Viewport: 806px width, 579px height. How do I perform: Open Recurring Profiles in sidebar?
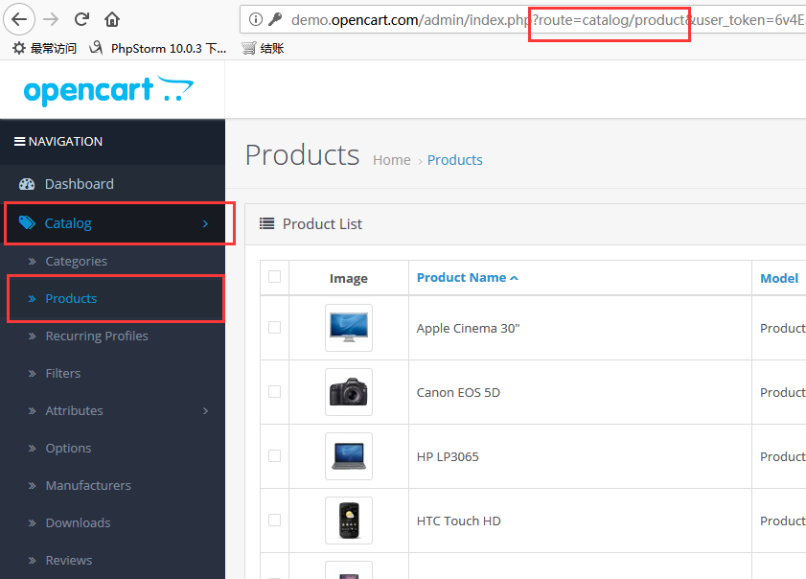click(x=97, y=336)
